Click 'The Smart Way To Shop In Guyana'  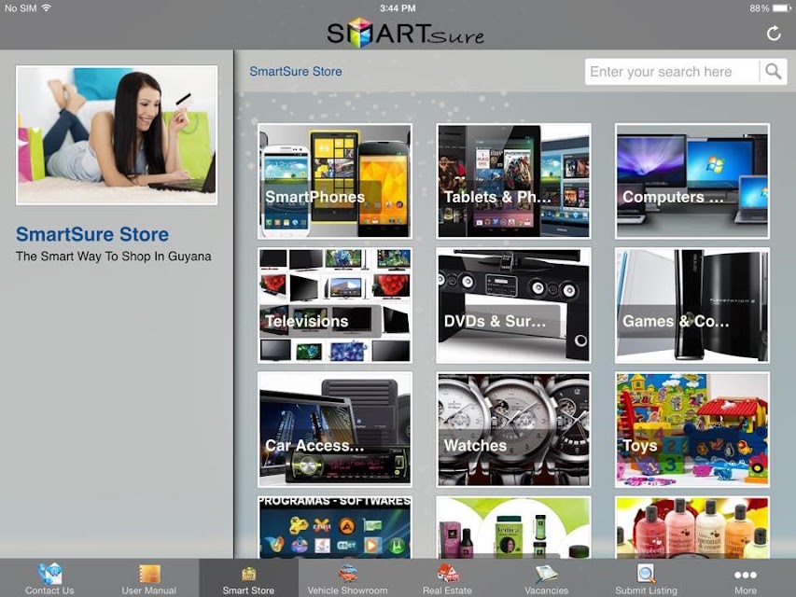tap(114, 257)
